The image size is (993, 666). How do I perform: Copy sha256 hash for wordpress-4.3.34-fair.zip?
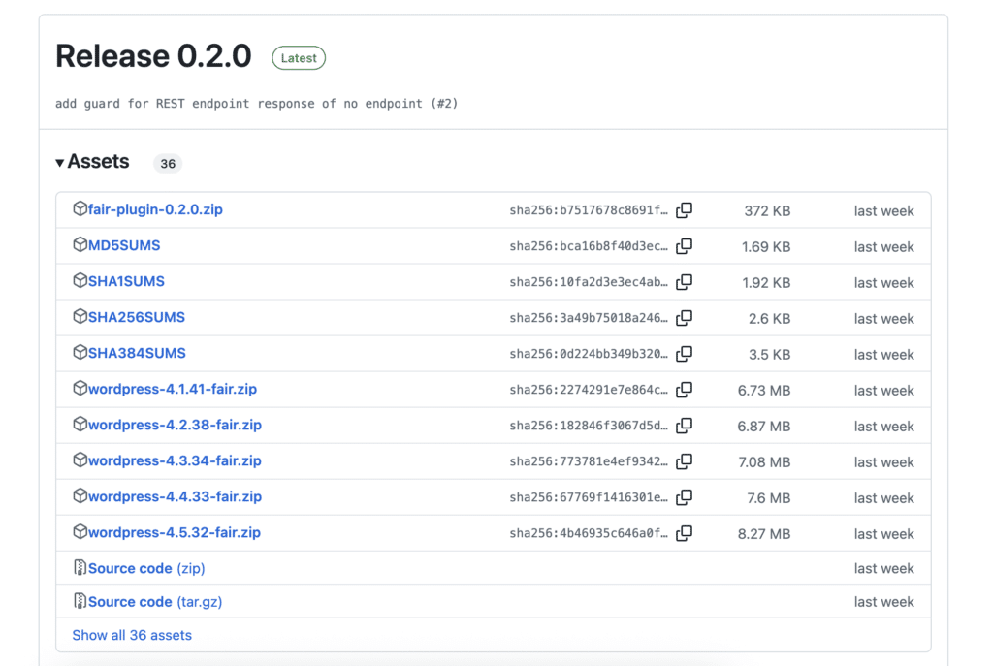684,461
